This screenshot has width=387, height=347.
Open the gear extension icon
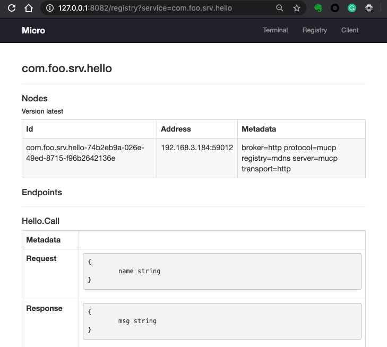369,8
